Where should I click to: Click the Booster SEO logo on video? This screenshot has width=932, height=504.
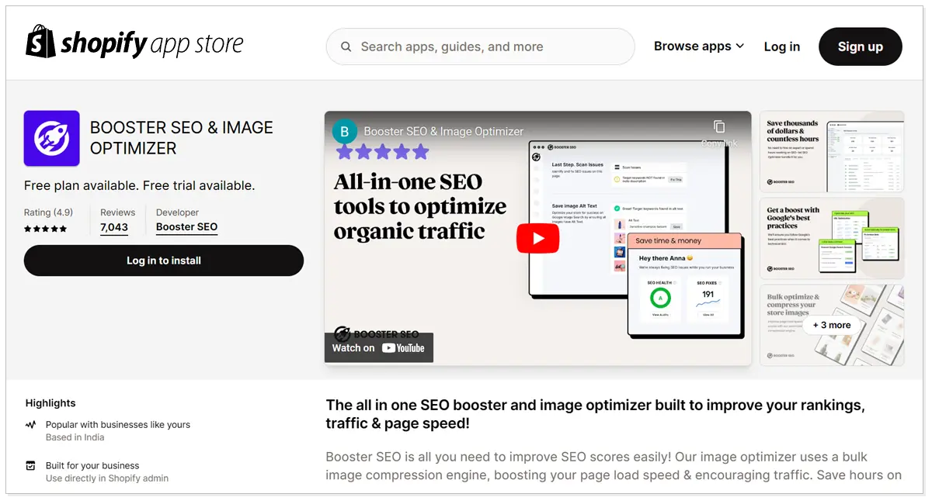[377, 334]
